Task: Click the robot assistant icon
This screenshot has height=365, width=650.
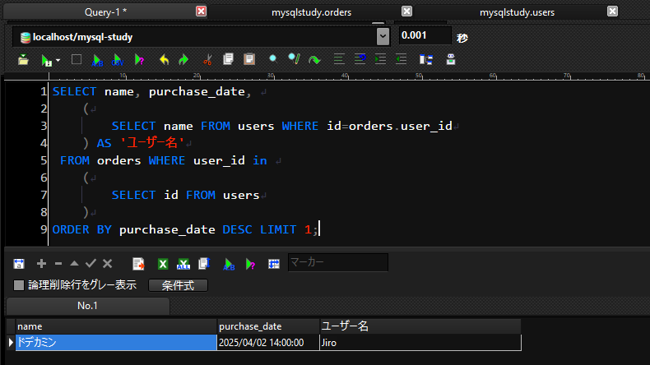Action: 451,59
